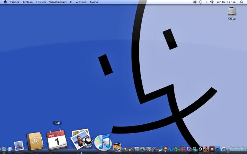Open Spotlight search magnifier

coord(242,2)
